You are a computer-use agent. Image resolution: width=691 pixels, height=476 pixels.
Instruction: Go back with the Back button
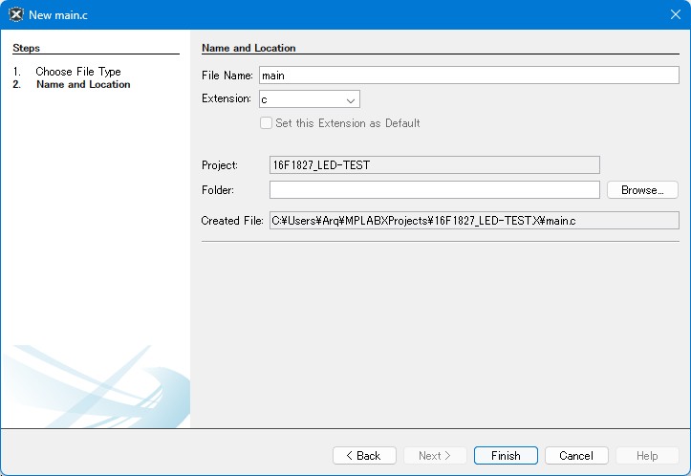[364, 456]
